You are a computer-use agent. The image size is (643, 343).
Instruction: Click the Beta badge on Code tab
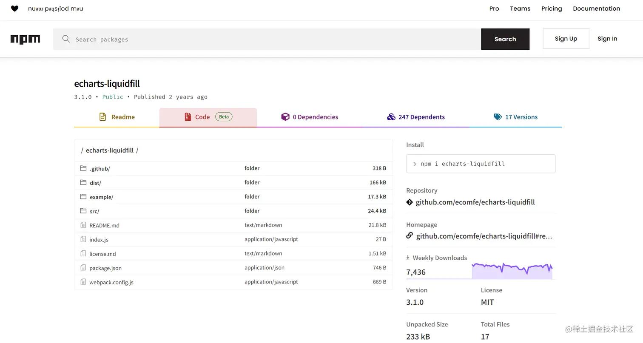[224, 117]
